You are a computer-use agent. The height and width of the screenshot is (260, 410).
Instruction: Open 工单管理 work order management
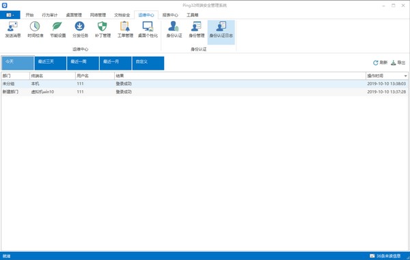125,30
